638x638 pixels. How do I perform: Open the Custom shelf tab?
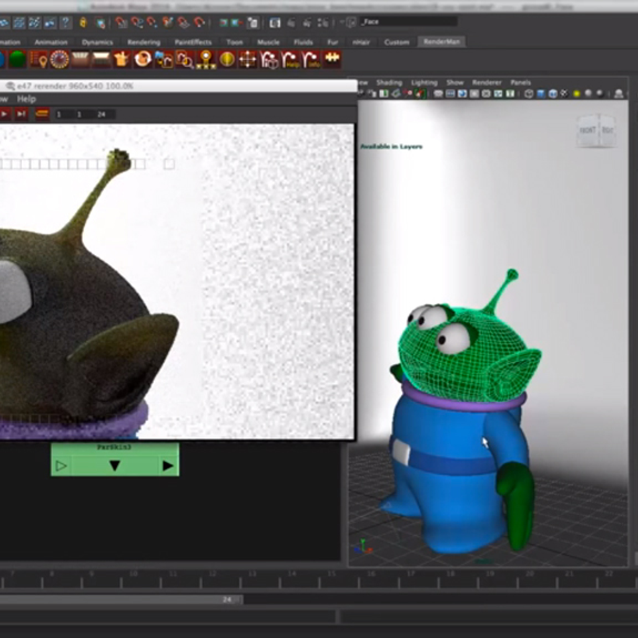tap(396, 42)
